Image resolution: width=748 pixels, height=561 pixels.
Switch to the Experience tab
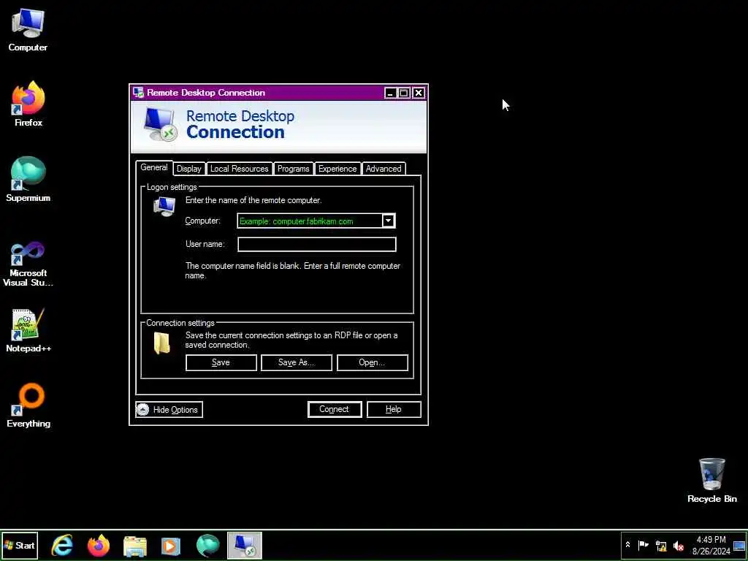tap(337, 169)
